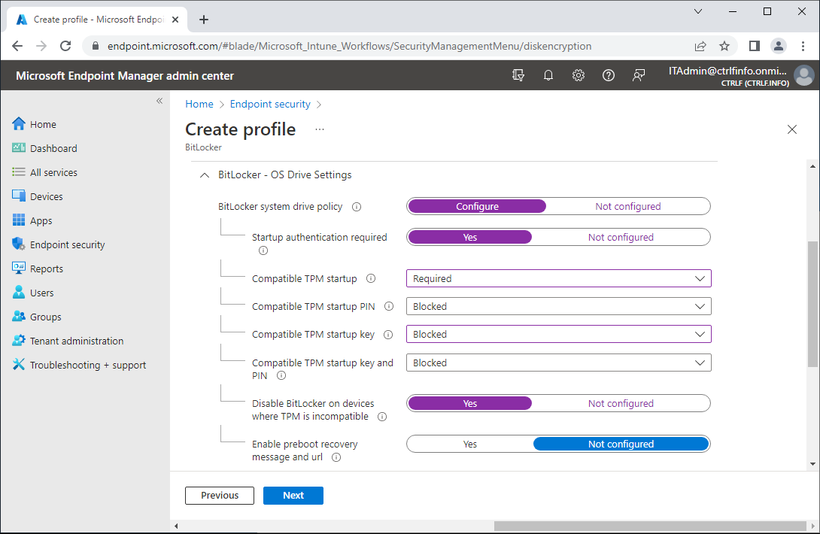Click the notifications bell icon
The image size is (820, 534).
548,75
